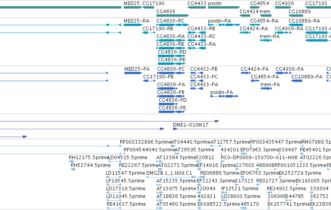331x210 pixels.
Task: Click transcript CG4836-RE
Action: pyautogui.click(x=172, y=60)
